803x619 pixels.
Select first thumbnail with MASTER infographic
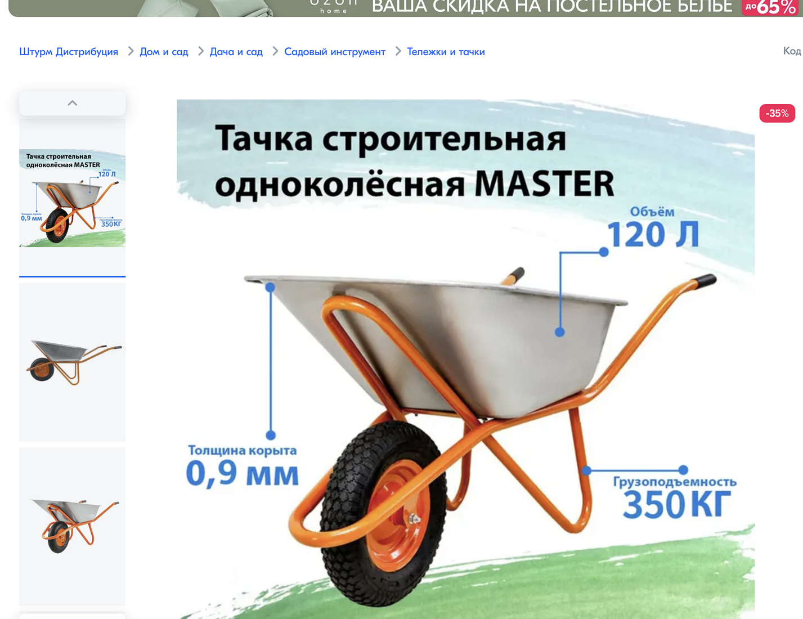coord(73,197)
